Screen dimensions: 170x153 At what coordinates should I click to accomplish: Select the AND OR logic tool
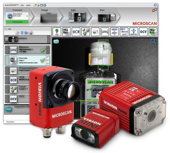point(133,32)
